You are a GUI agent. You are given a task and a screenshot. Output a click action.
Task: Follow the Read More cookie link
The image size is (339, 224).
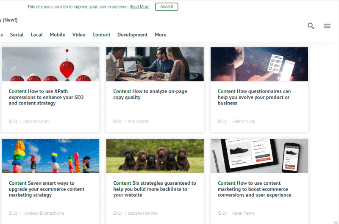[x=139, y=7]
